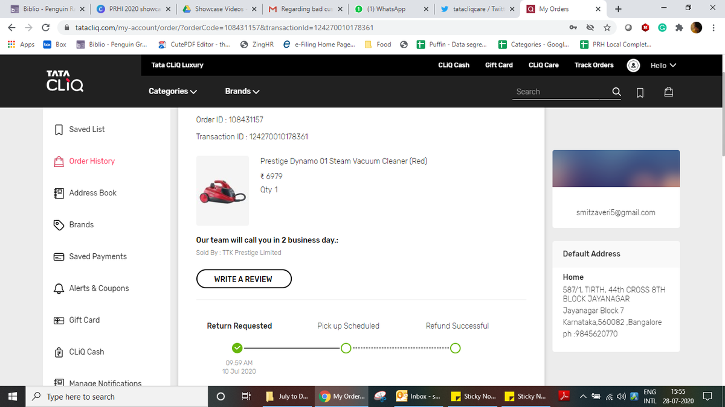
Task: Switch to the Biblio - Penguin tab
Action: pos(47,9)
